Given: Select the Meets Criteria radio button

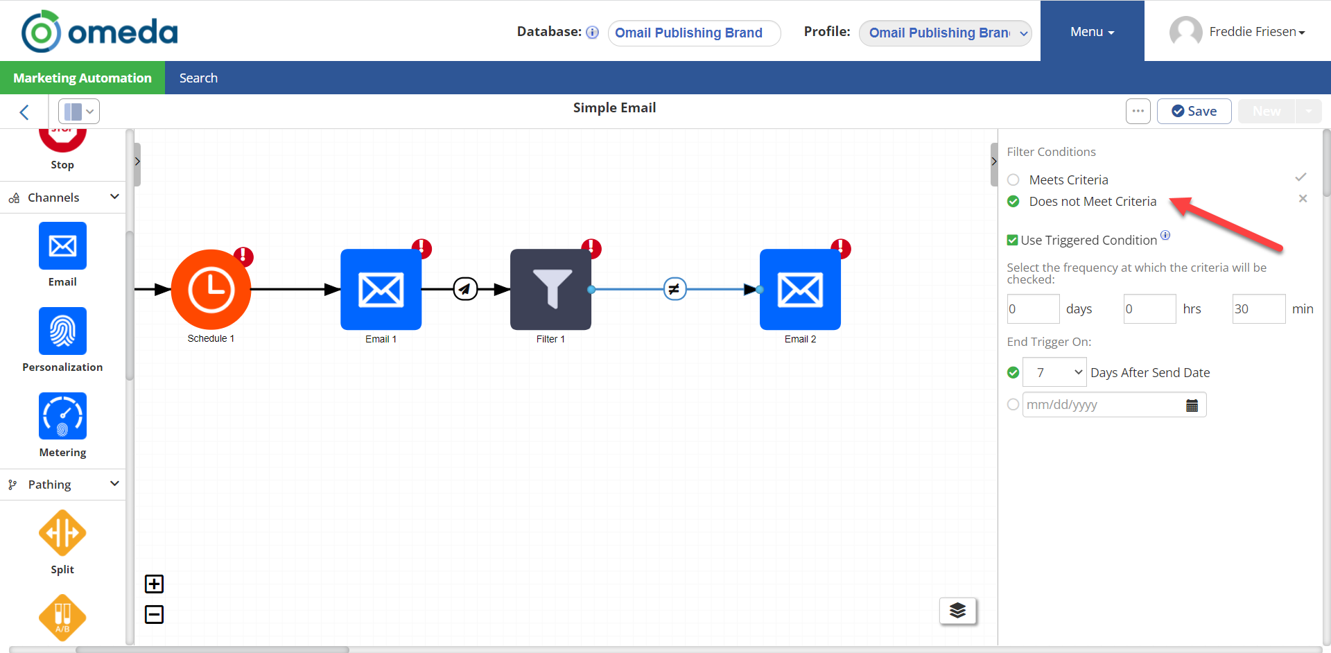Looking at the screenshot, I should 1013,180.
